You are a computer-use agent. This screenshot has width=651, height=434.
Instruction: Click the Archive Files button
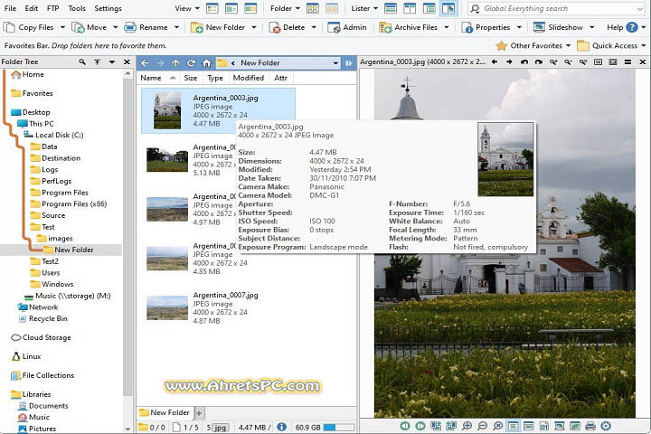click(409, 27)
